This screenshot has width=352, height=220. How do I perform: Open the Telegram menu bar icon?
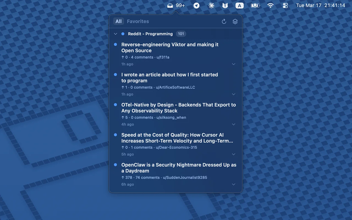click(x=196, y=5)
